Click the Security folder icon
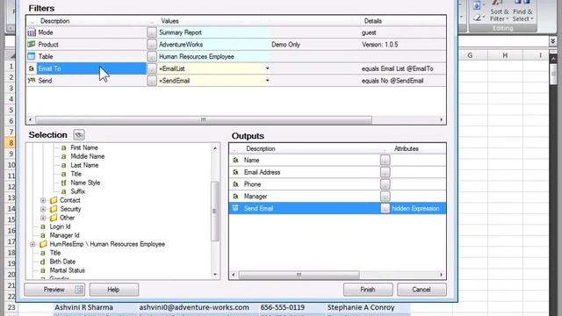This screenshot has width=562, height=316. [54, 209]
